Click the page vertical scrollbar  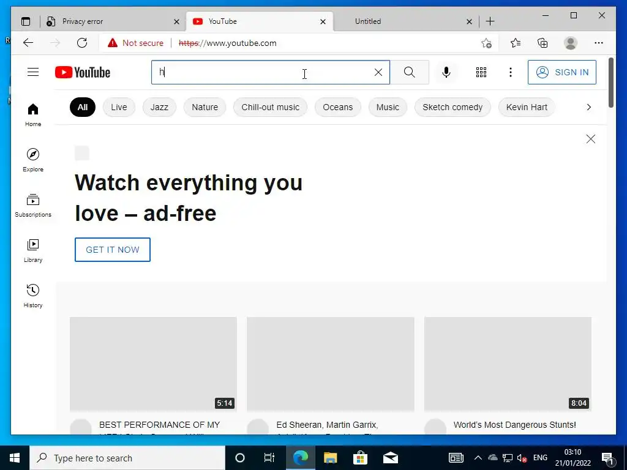[611, 83]
